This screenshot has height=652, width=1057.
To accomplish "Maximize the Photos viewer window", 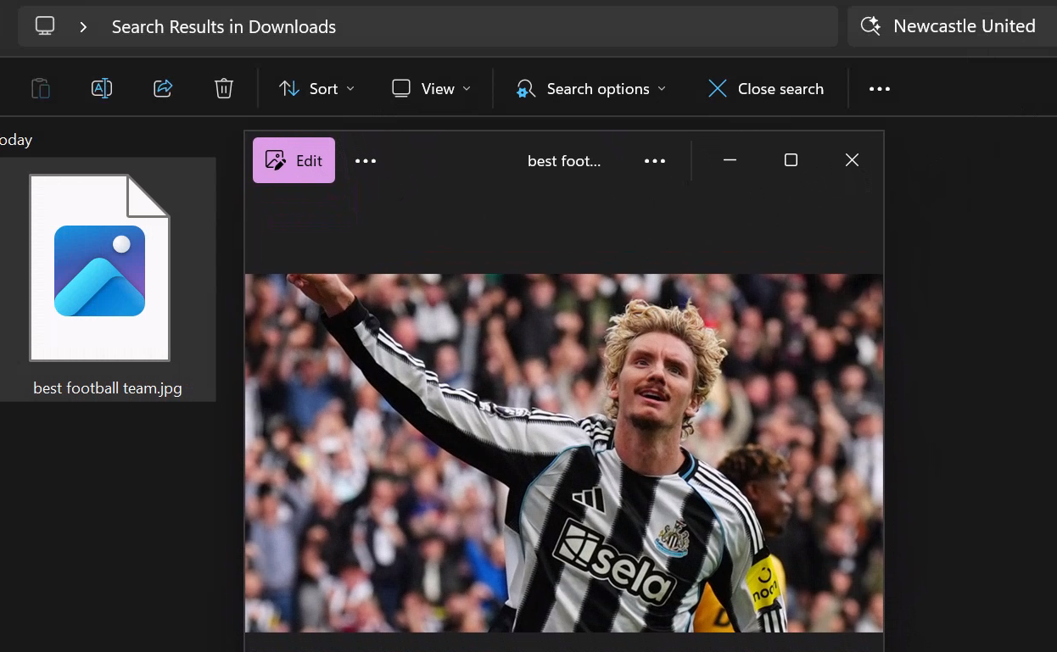I will (791, 160).
